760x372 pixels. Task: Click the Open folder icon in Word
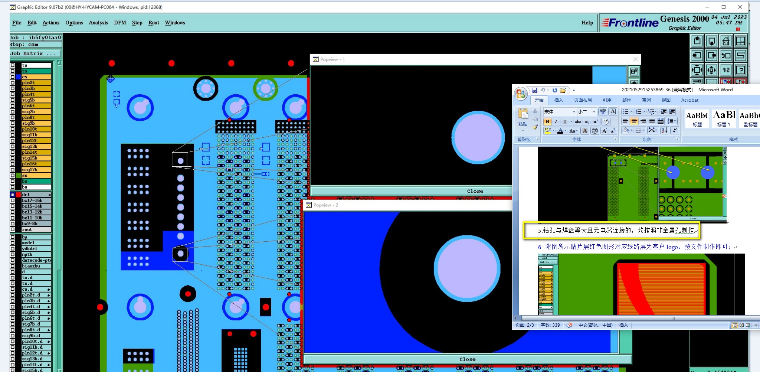tap(563, 90)
